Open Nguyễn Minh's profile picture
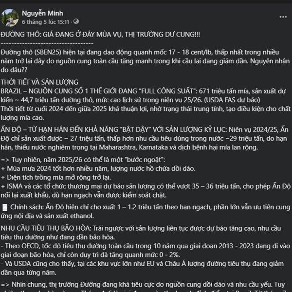 [9, 18]
